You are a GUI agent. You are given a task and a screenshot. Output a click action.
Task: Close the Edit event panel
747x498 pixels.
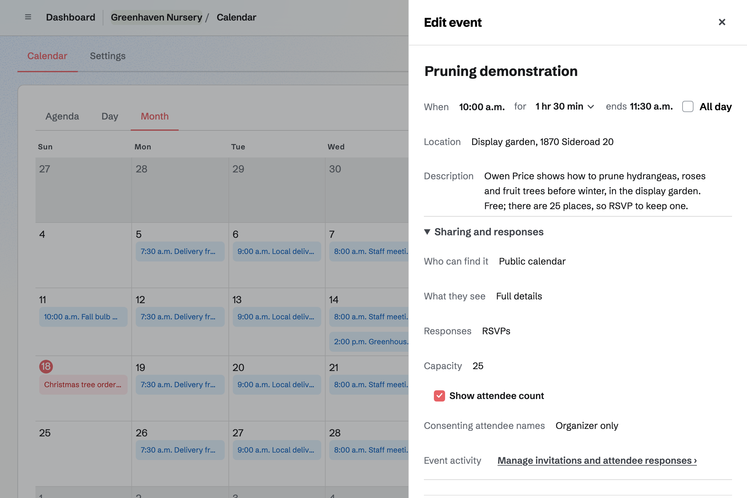coord(722,22)
